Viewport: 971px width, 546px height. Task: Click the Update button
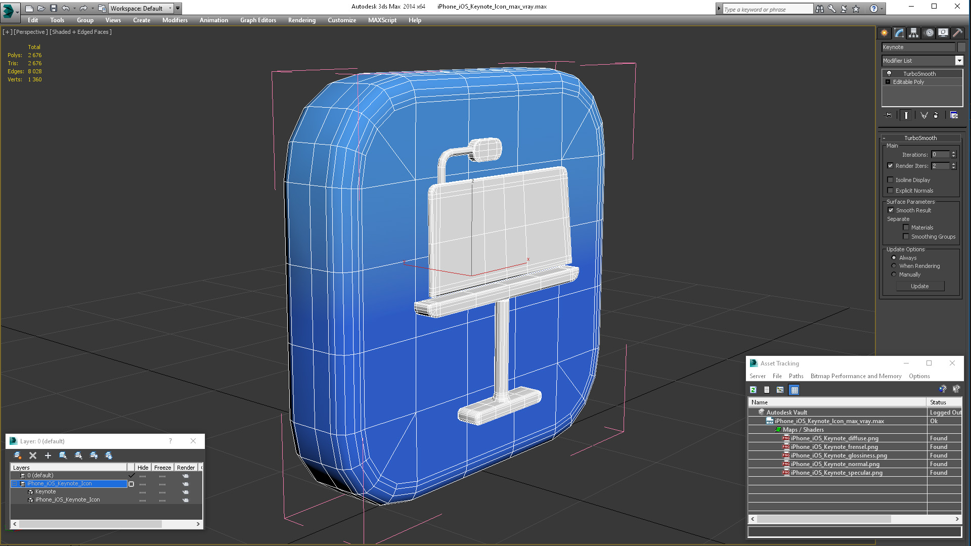[x=920, y=286]
